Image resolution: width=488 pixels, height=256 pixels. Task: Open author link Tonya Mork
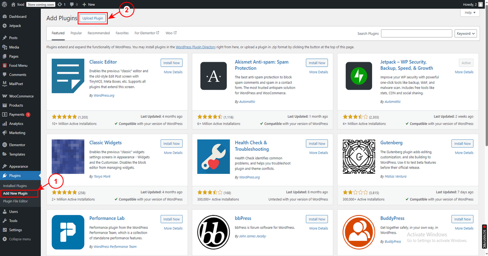coord(102,177)
